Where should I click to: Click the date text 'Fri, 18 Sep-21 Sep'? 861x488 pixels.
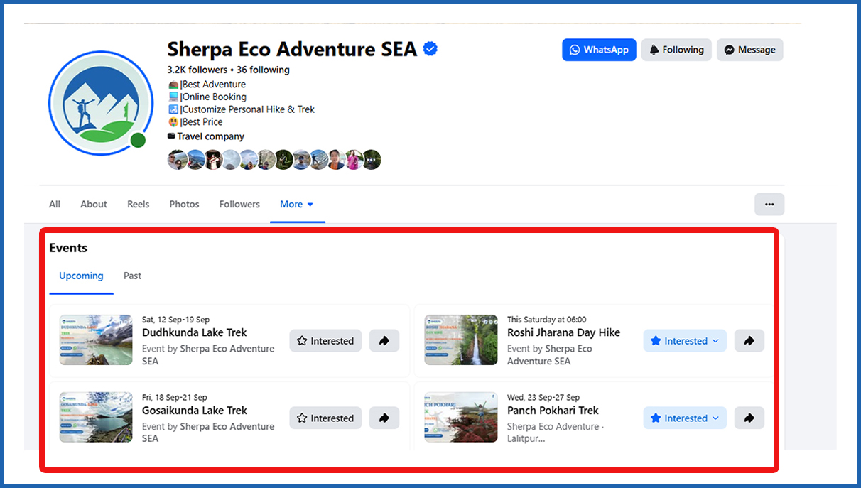[x=175, y=398]
